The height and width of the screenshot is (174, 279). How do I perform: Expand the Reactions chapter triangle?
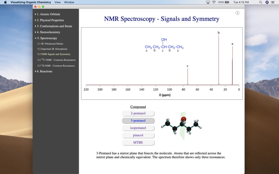(36, 71)
